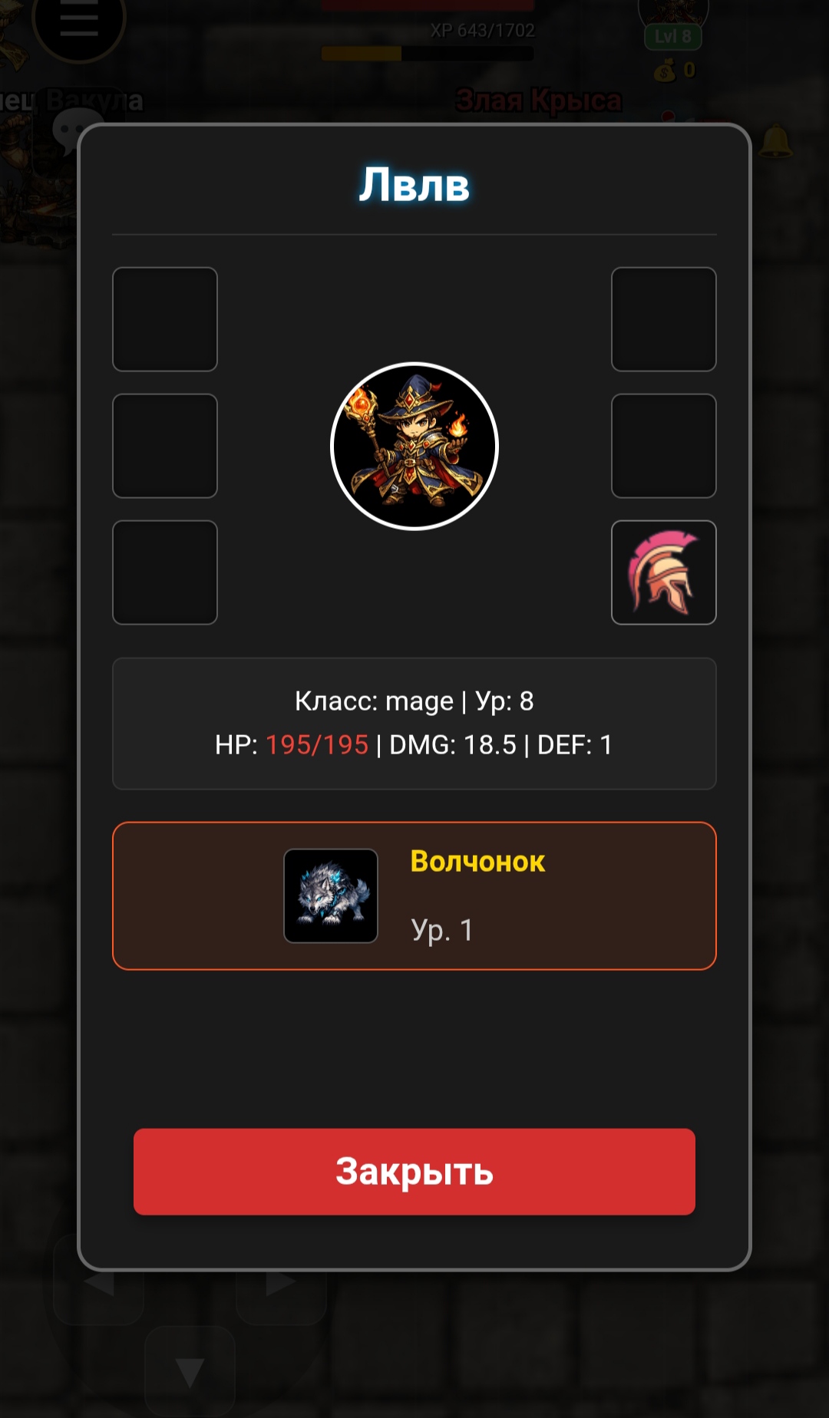Select the middle-left empty equipment slot
This screenshot has height=1418, width=829.
pyautogui.click(x=165, y=446)
